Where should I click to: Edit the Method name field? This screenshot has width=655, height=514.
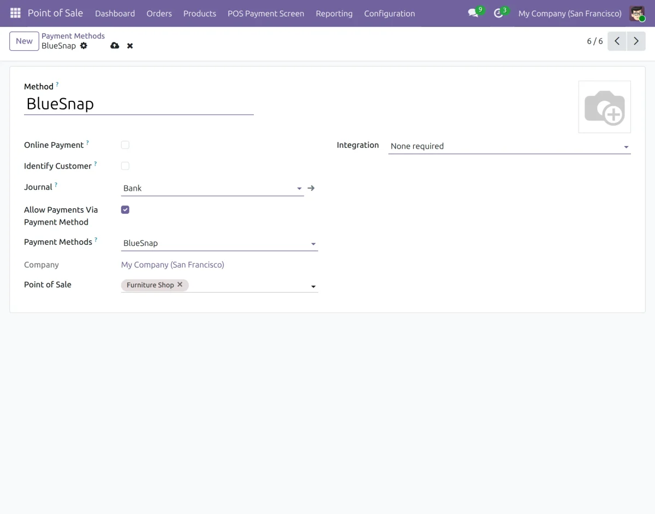139,104
